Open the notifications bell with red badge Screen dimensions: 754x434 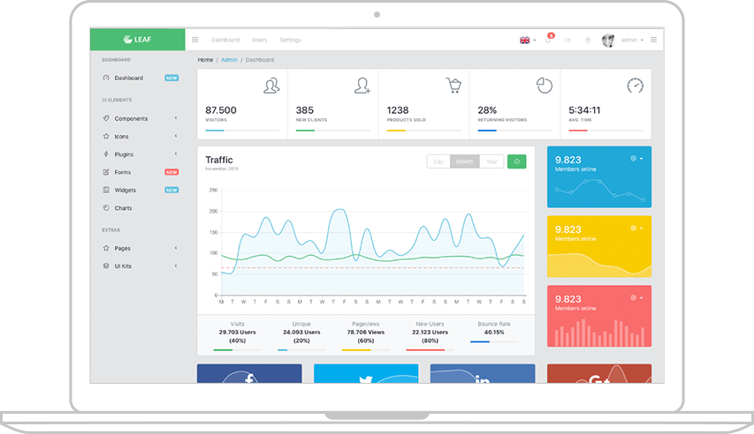549,39
